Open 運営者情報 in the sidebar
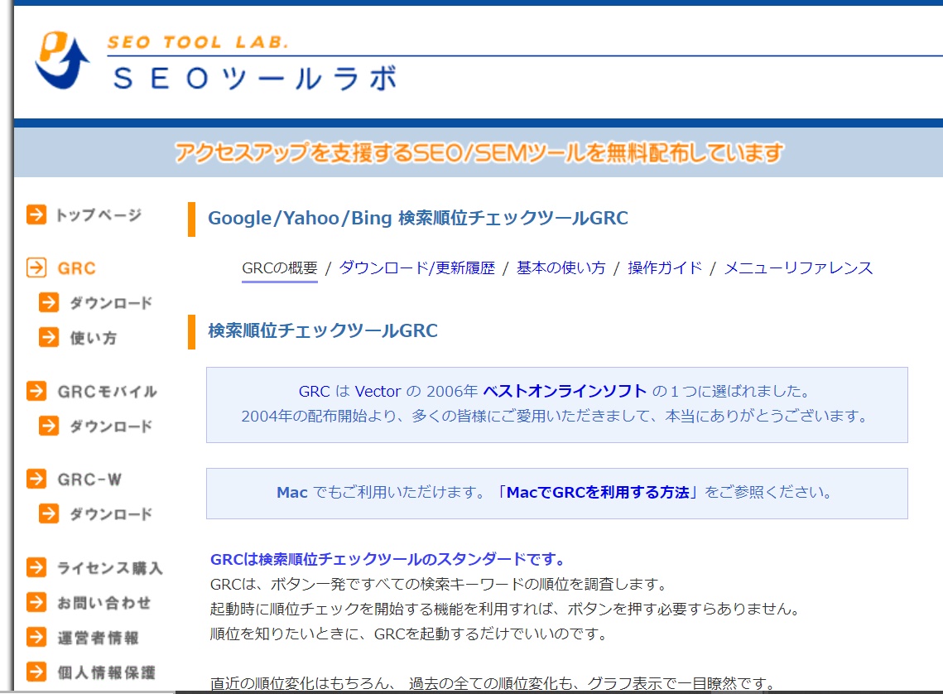Image resolution: width=943 pixels, height=694 pixels. pos(98,638)
